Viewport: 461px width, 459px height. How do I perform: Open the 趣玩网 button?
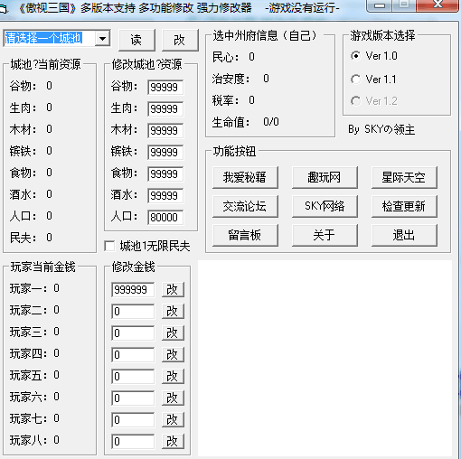[325, 177]
